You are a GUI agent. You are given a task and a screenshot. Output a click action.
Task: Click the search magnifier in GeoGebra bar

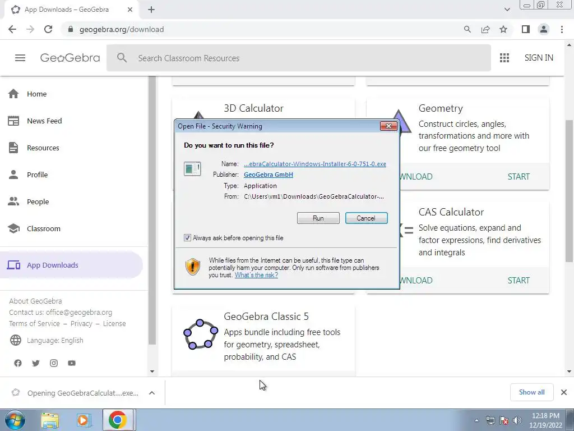[x=122, y=58]
